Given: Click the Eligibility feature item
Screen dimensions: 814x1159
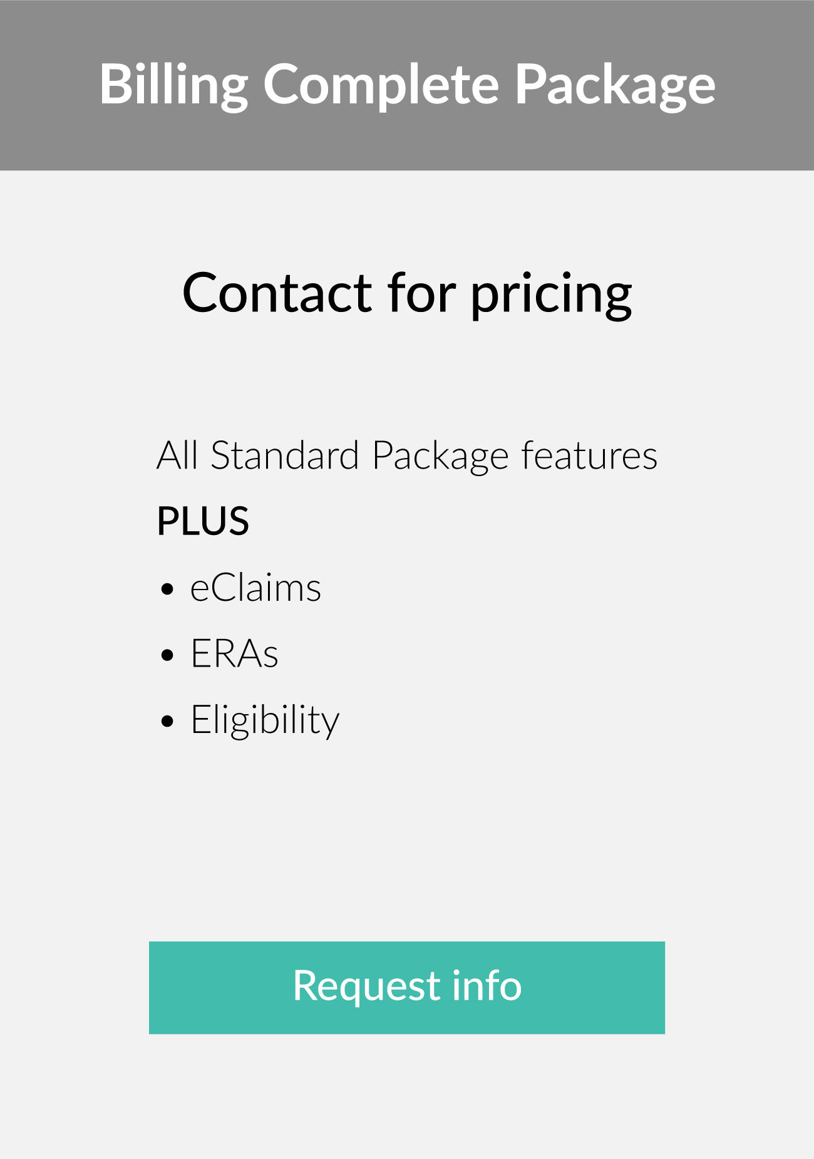Looking at the screenshot, I should coord(265,720).
